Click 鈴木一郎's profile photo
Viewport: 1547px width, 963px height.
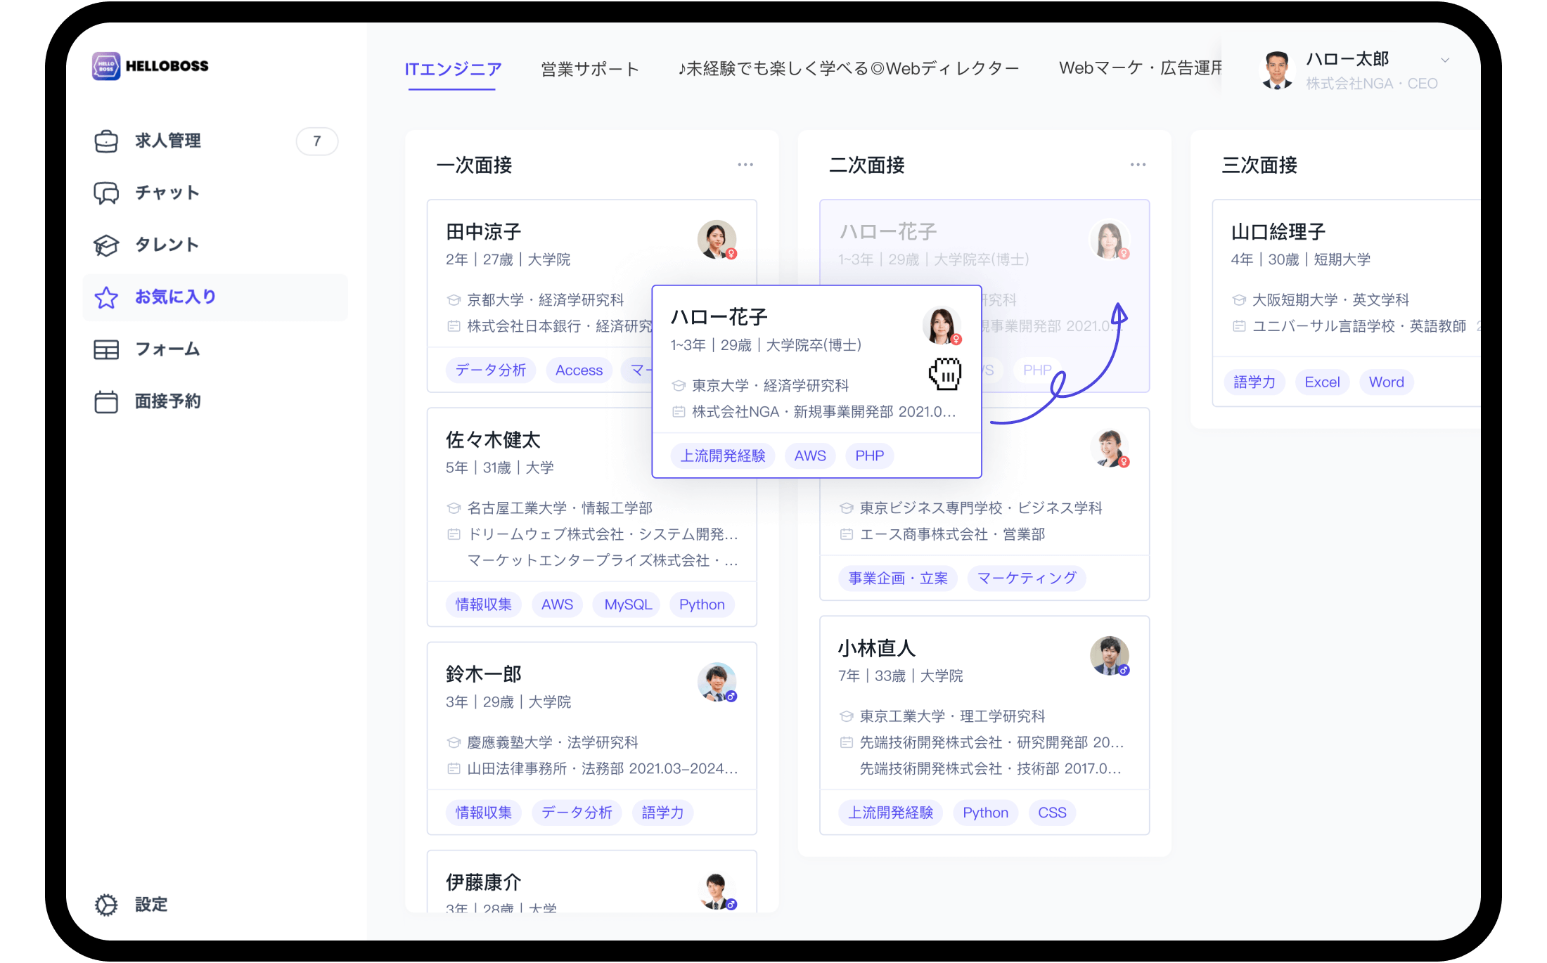(717, 683)
